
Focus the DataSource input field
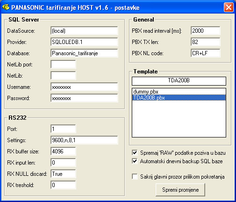pyautogui.click(x=84, y=31)
